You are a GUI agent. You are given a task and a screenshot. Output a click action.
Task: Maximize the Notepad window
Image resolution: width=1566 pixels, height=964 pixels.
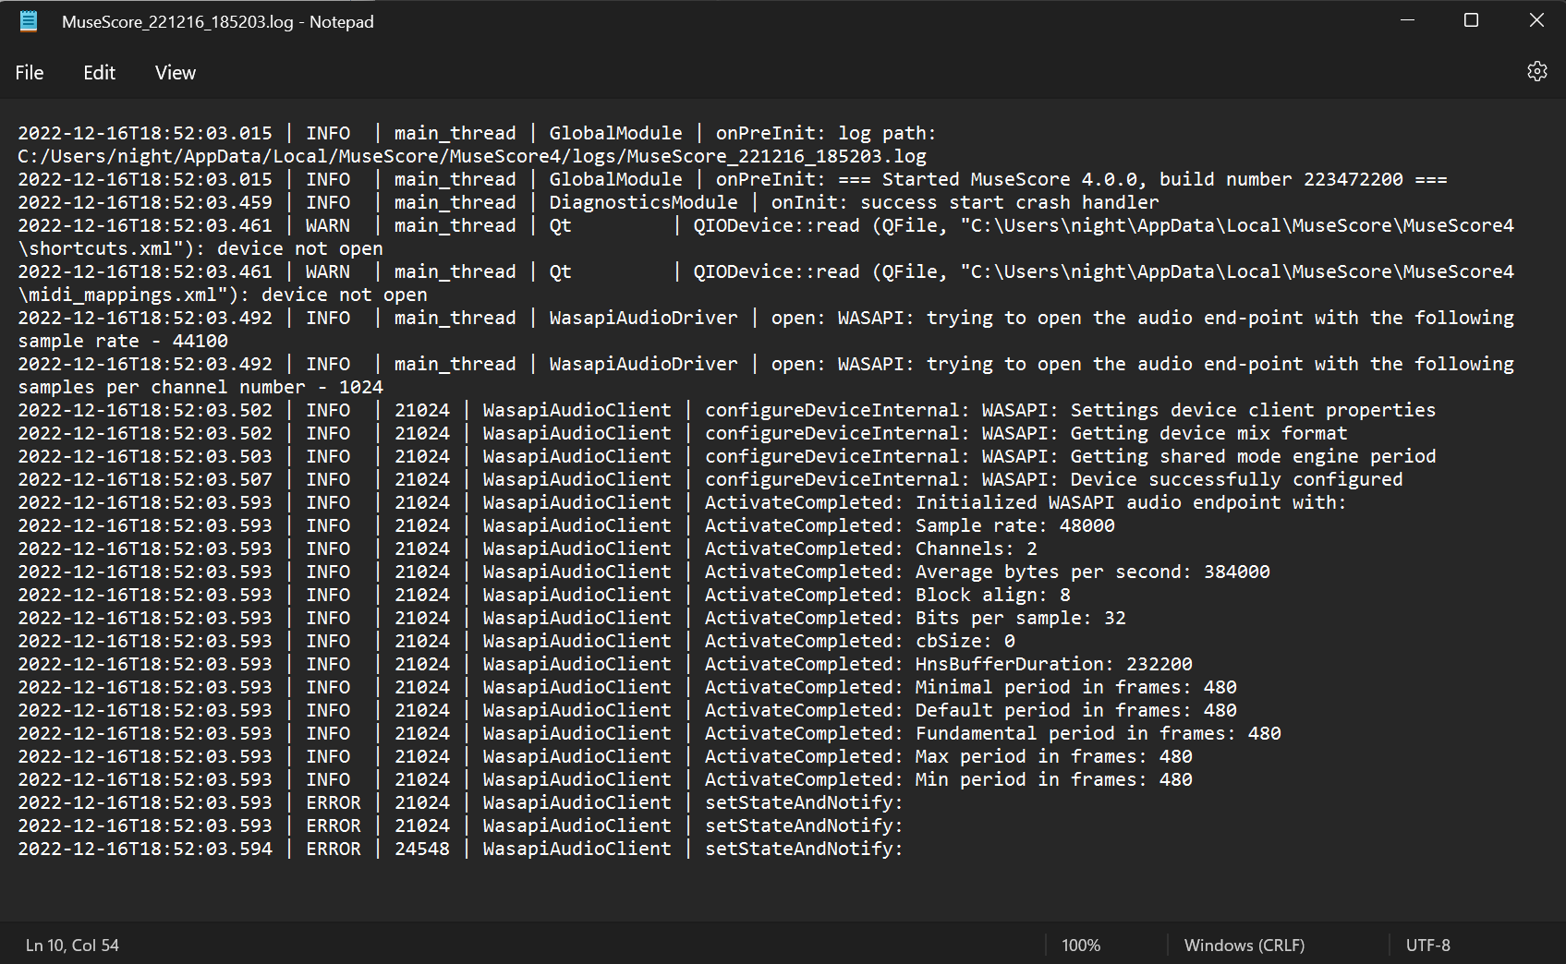(1471, 19)
